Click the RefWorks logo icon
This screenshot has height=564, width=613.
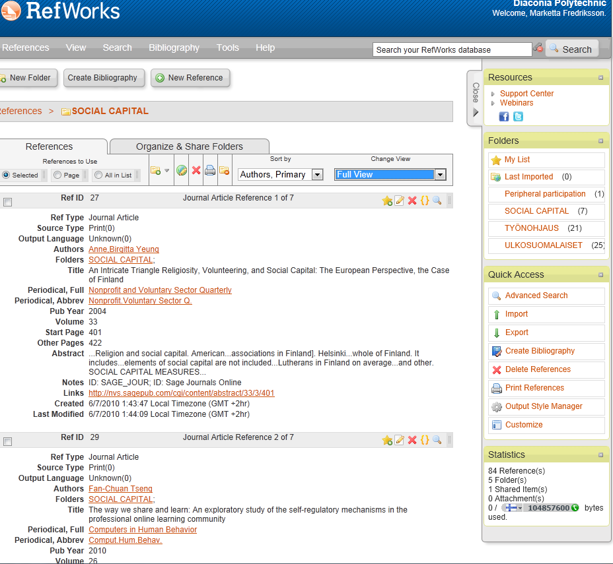tap(10, 10)
